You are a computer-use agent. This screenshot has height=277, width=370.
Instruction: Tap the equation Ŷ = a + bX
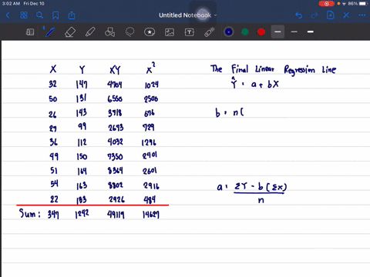254,83
